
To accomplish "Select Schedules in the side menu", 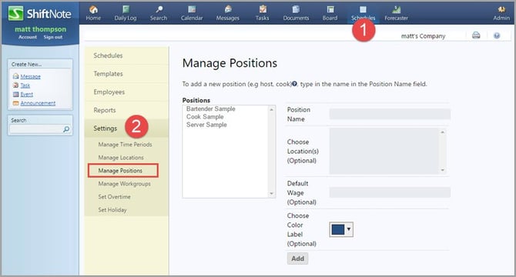I will click(126, 55).
